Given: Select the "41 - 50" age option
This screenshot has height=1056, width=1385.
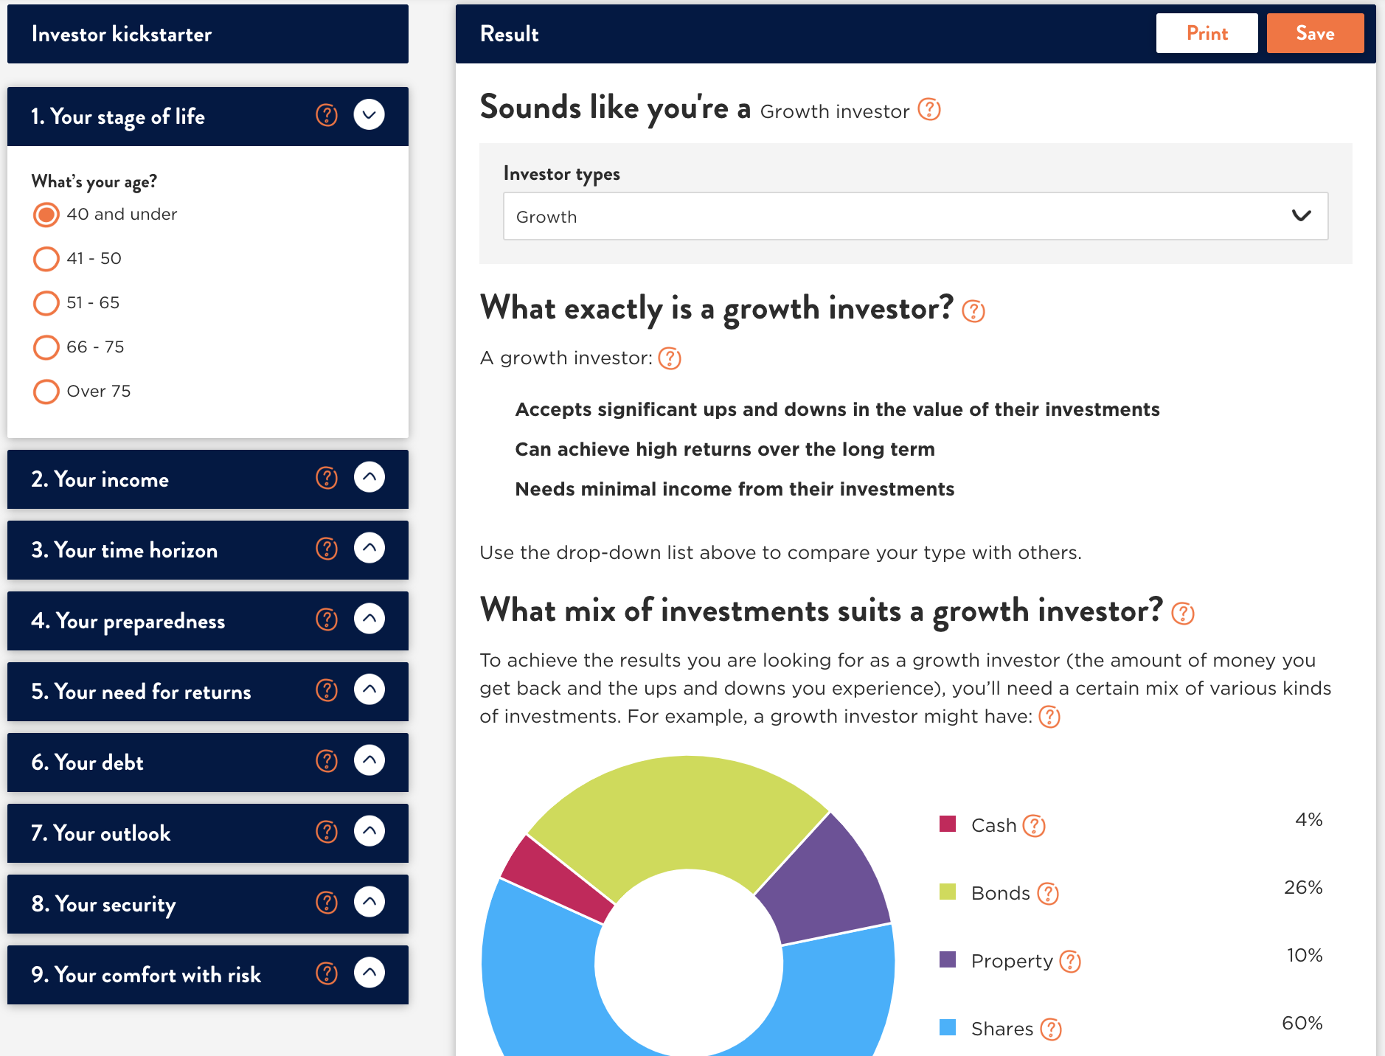Looking at the screenshot, I should 46,259.
